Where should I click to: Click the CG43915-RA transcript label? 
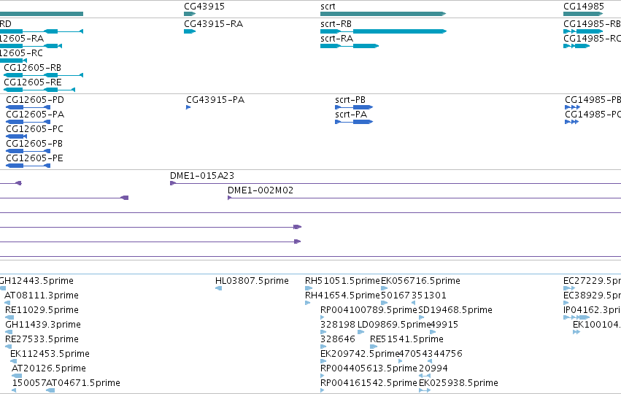point(214,24)
